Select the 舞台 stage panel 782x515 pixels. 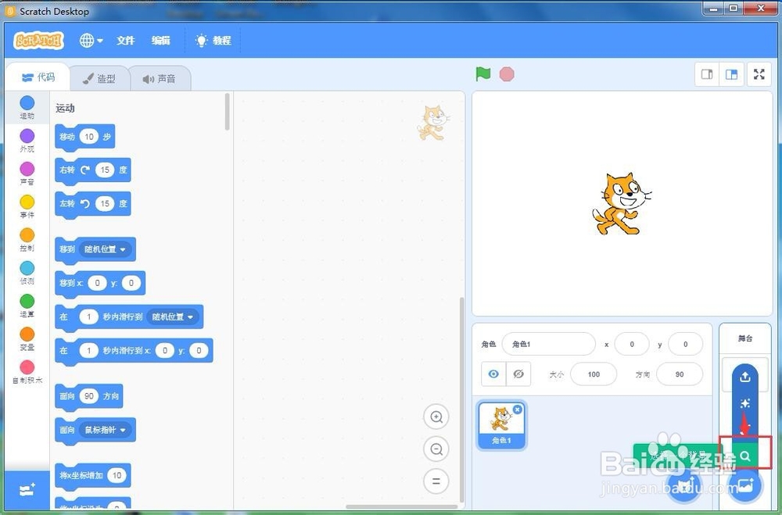(745, 338)
